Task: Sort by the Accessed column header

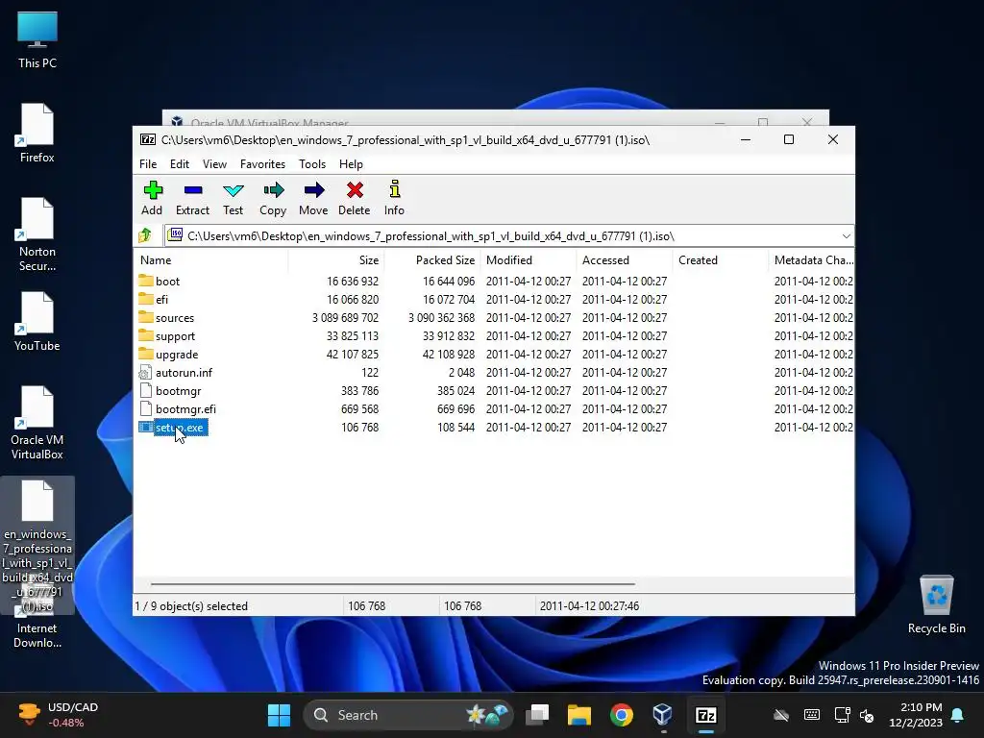Action: [x=625, y=259]
